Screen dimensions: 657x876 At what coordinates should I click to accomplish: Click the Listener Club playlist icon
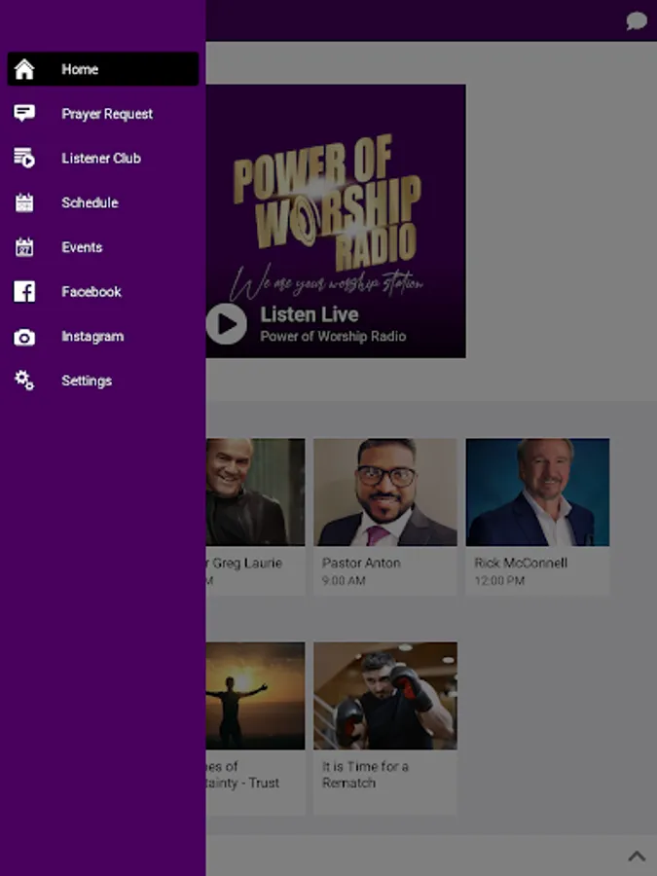(24, 158)
